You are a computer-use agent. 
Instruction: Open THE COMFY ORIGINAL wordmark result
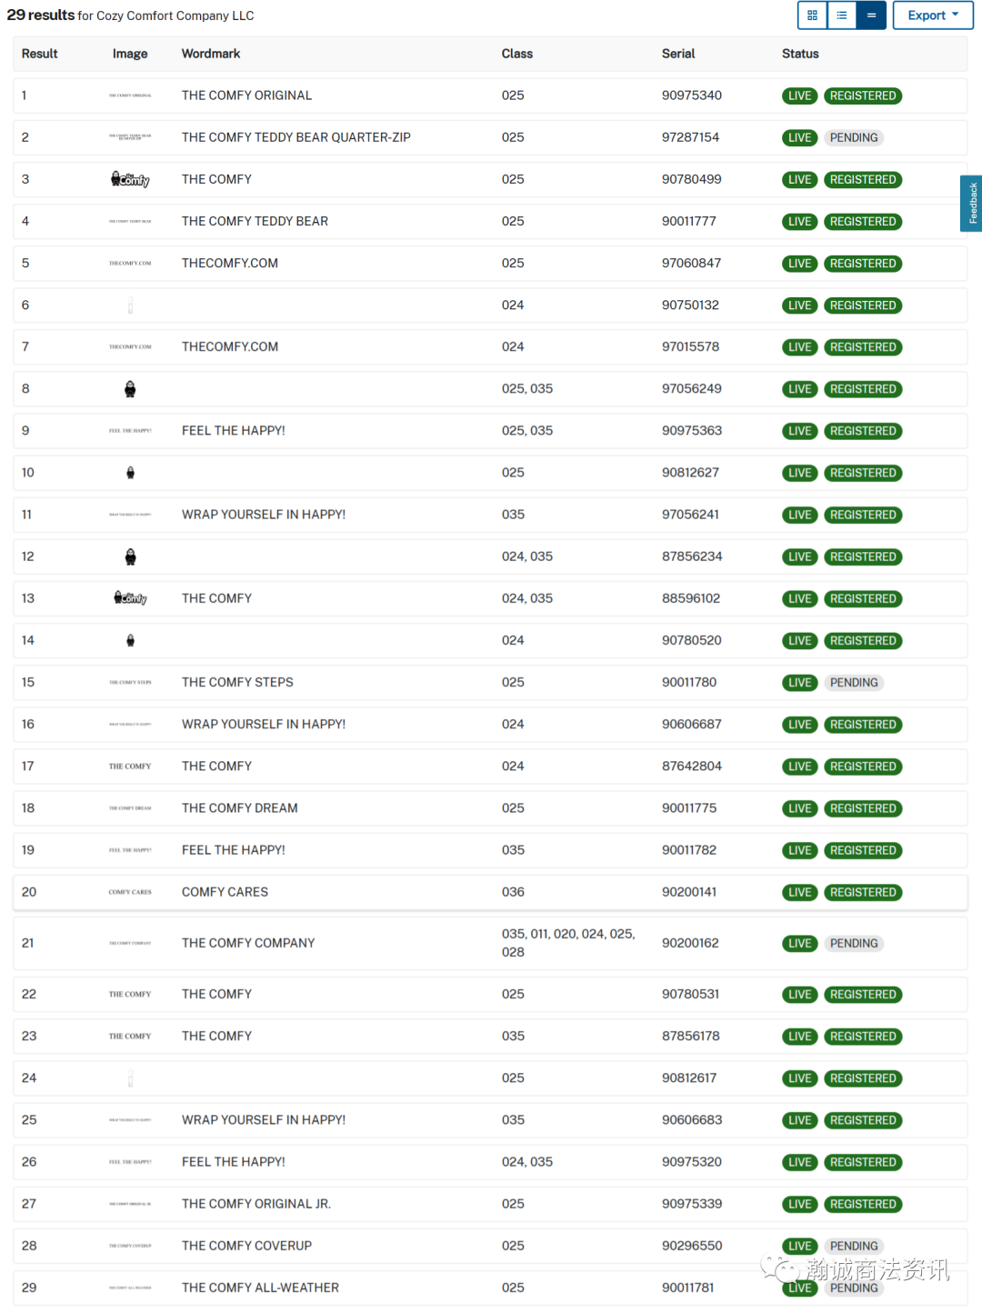246,95
